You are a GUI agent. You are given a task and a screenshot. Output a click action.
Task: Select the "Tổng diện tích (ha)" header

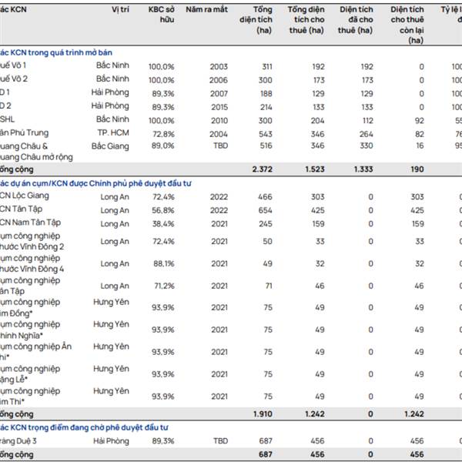pyautogui.click(x=256, y=20)
